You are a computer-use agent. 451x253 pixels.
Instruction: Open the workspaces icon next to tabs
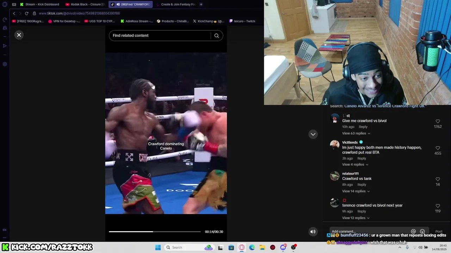14,4
